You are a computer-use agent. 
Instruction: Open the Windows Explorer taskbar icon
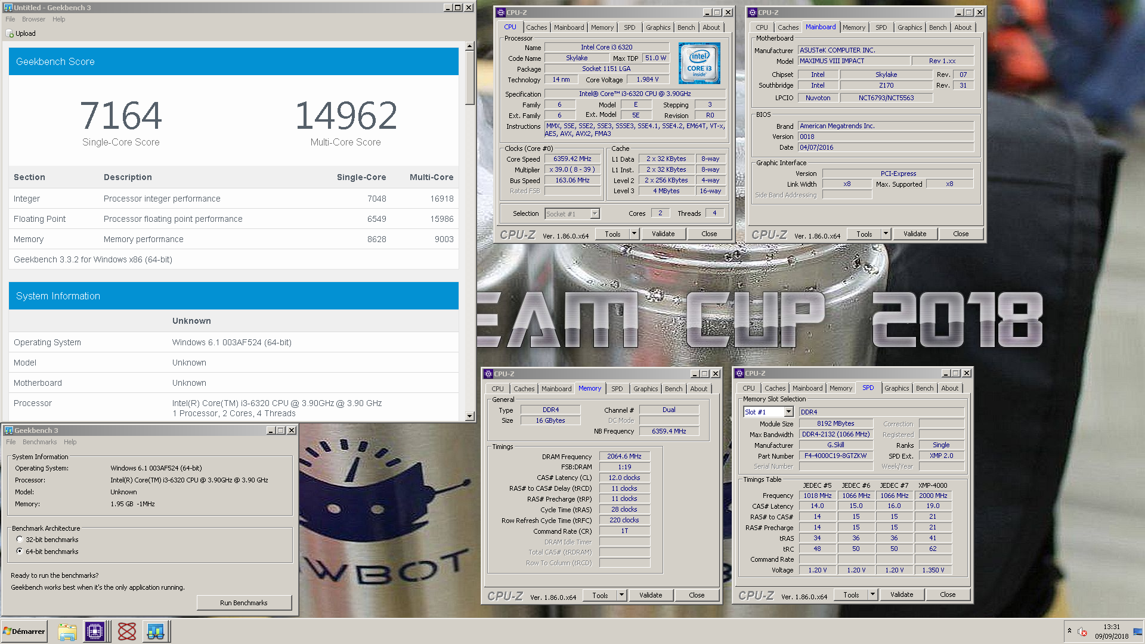pos(67,631)
